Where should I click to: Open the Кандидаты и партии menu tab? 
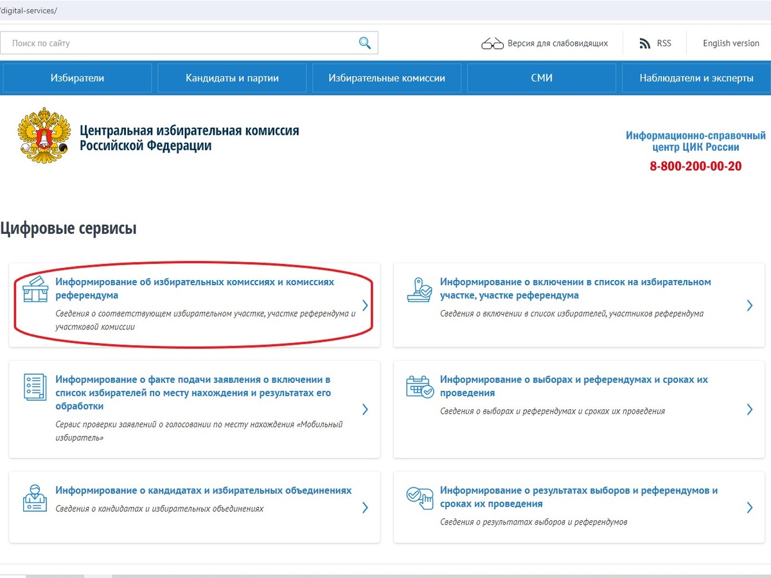pos(232,78)
